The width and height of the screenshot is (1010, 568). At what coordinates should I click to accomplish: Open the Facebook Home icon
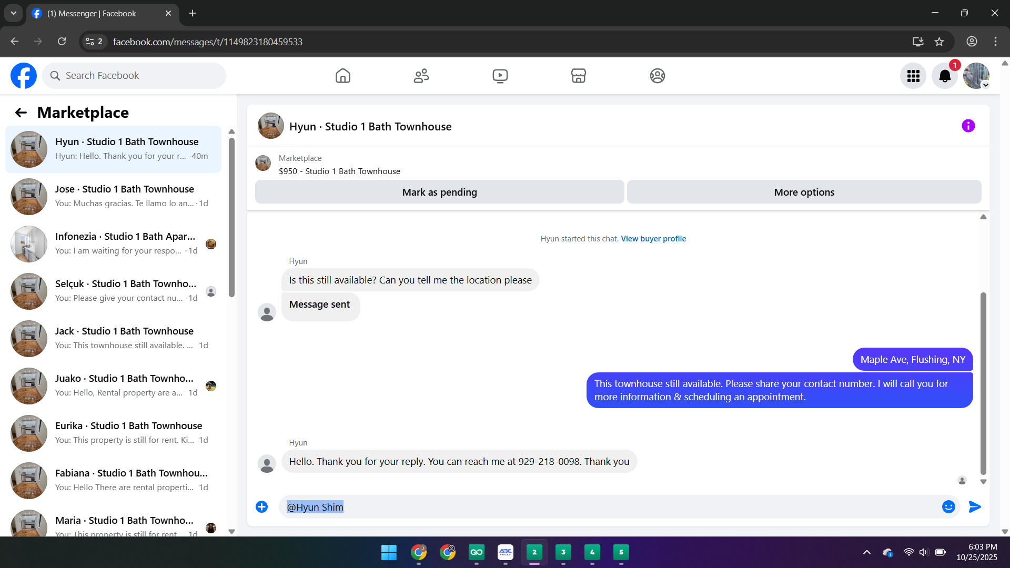point(342,76)
